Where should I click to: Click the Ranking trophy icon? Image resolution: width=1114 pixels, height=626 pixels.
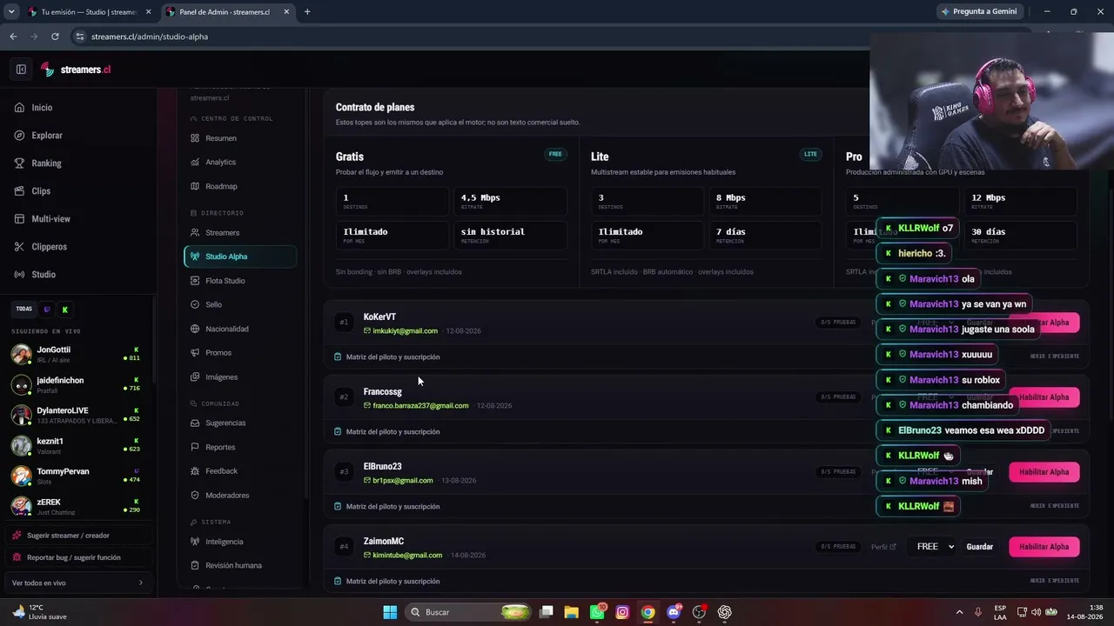[x=20, y=163]
